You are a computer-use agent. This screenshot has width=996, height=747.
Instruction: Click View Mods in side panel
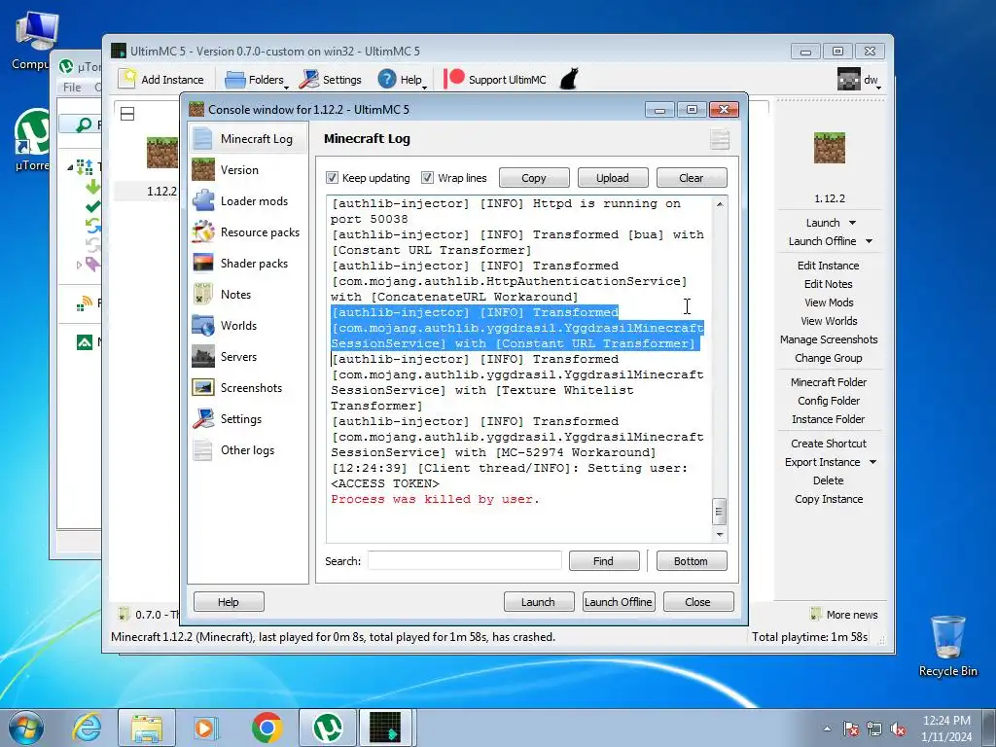click(x=829, y=302)
